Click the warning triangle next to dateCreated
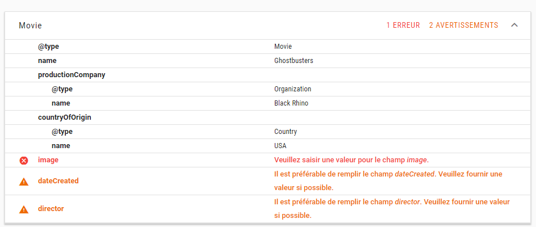This screenshot has height=227, width=536. [x=24, y=182]
